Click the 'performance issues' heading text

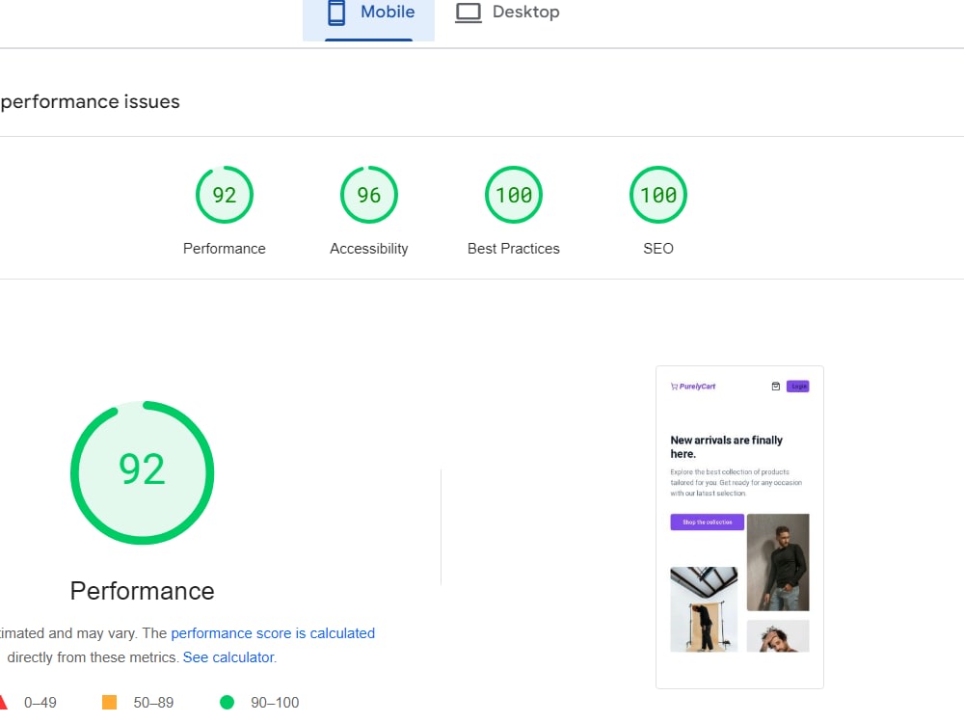tap(91, 101)
